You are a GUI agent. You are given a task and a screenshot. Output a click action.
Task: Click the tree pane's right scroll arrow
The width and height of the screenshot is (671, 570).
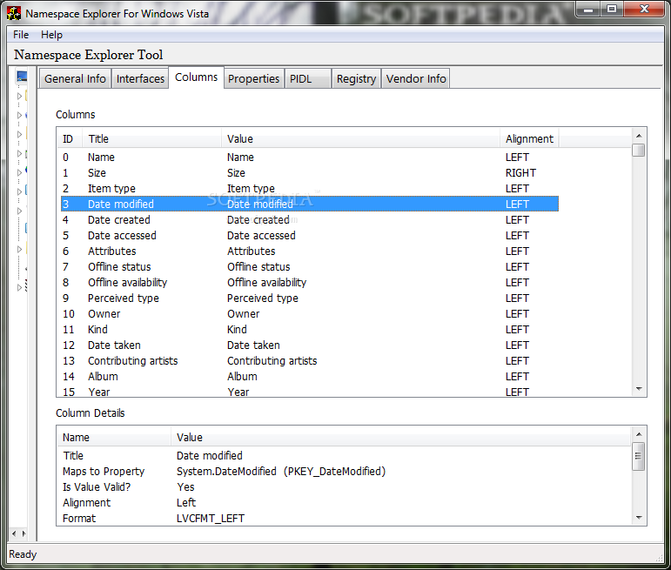coord(24,533)
